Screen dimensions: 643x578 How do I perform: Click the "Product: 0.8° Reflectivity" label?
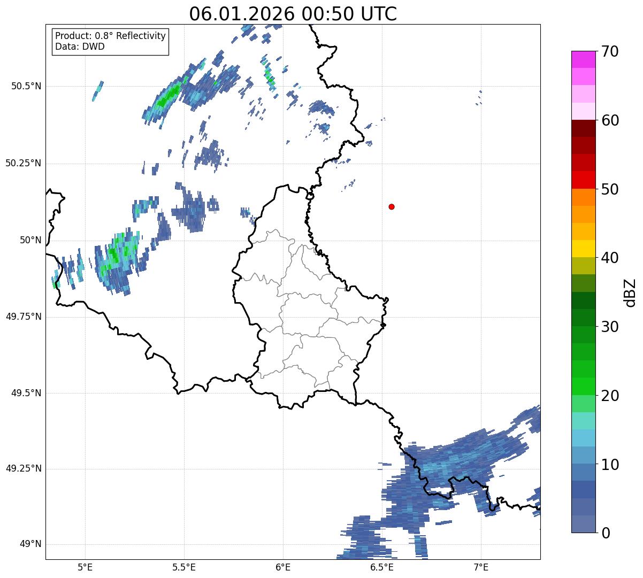click(111, 36)
